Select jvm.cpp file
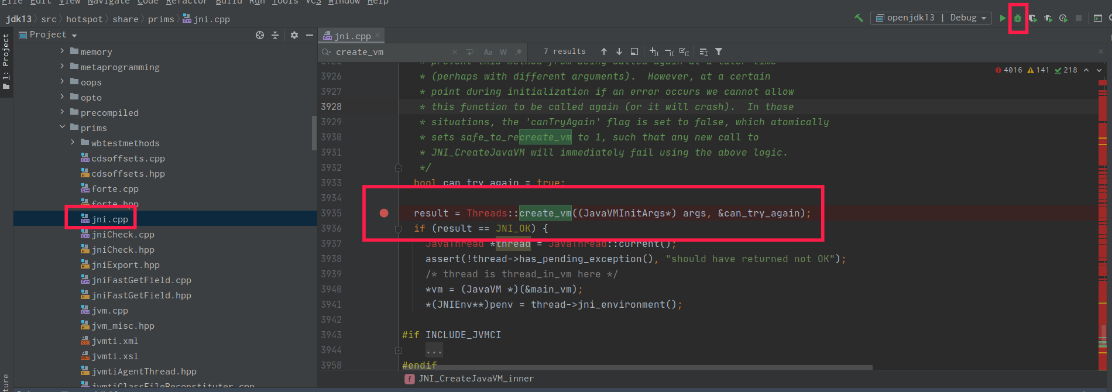Screen dimensions: 1112x392 click(105, 311)
